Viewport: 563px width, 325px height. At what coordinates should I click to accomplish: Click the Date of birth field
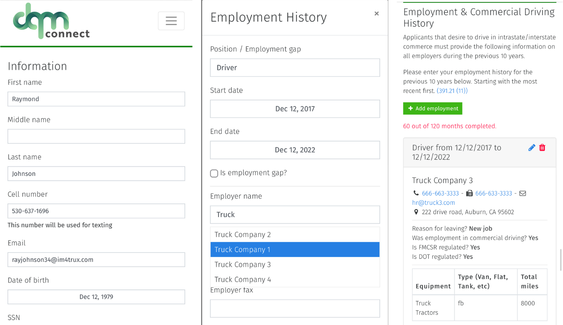tap(96, 297)
